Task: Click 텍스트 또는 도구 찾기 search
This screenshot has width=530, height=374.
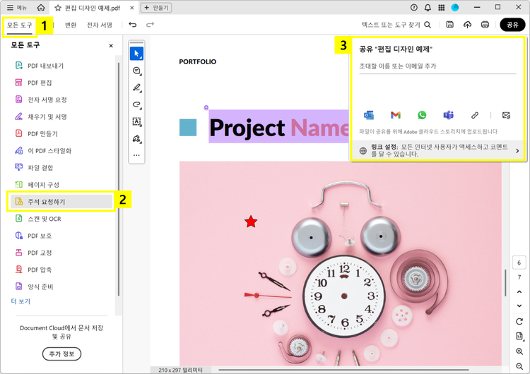Action: tap(396, 25)
